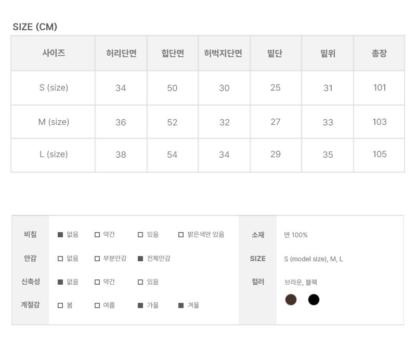Check 없음 in the 안감 row
This screenshot has height=357, width=416.
tap(60, 259)
